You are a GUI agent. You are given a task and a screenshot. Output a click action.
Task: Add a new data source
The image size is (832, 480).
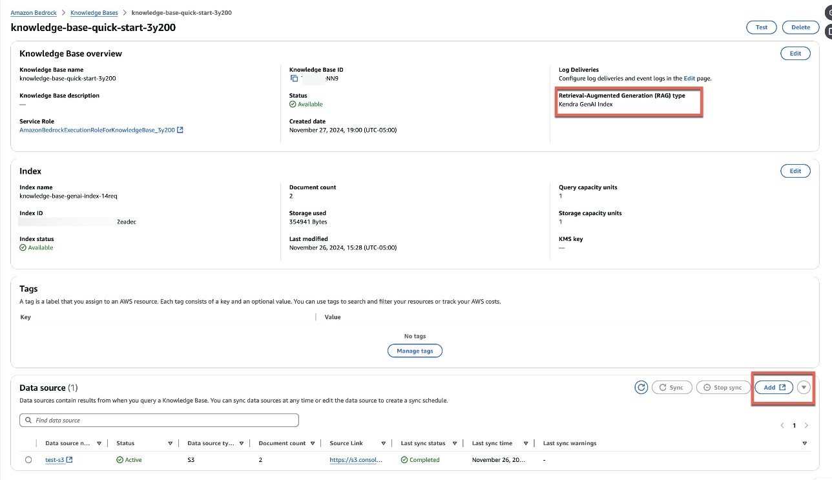(774, 388)
